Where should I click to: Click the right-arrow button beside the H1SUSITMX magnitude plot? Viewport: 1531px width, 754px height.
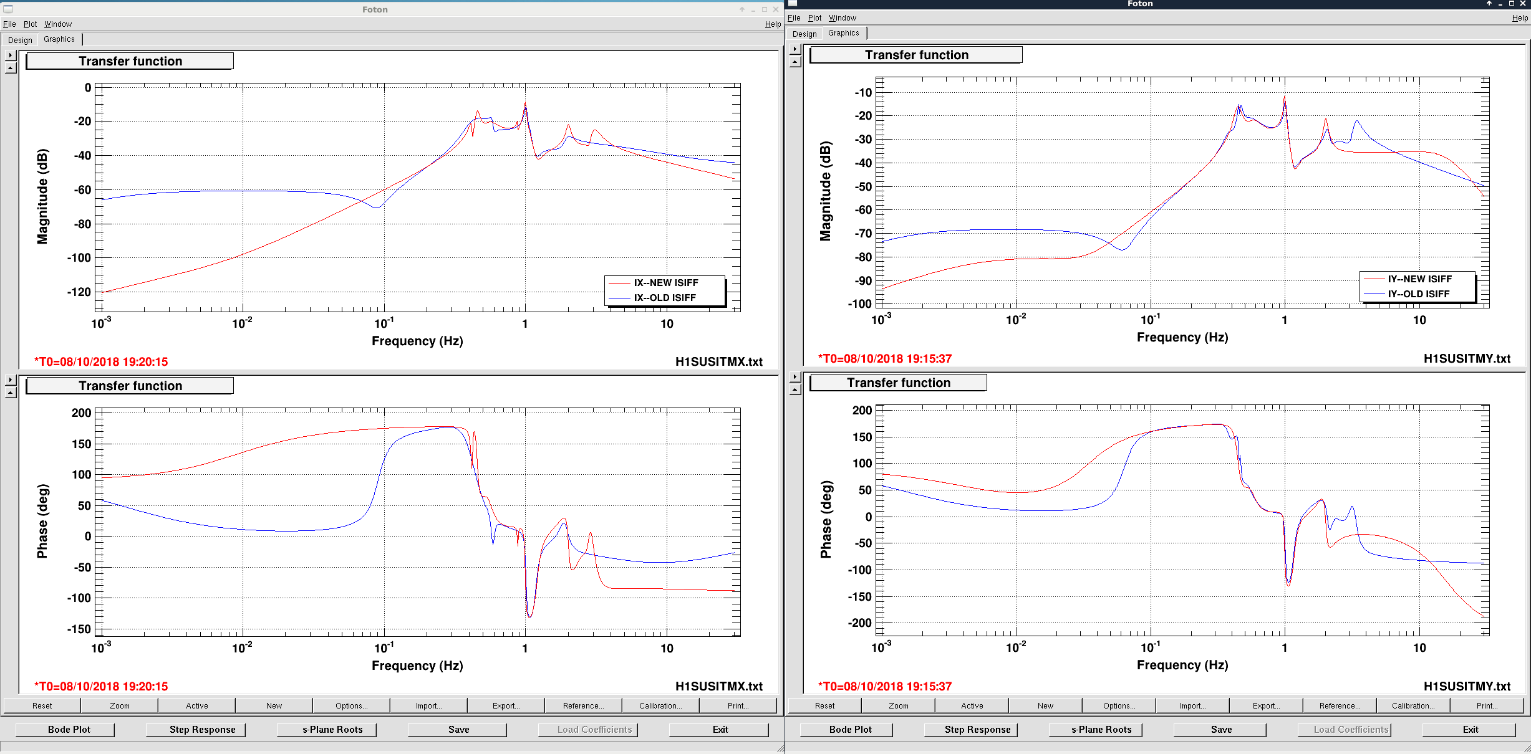(x=11, y=55)
